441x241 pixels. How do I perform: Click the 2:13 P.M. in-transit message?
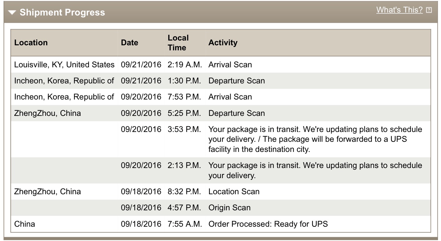(315, 170)
